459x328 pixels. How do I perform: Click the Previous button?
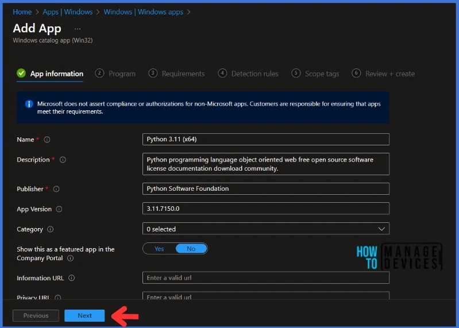[36, 315]
